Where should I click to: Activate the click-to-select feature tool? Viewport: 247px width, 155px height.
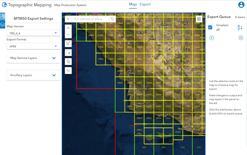tap(68, 61)
